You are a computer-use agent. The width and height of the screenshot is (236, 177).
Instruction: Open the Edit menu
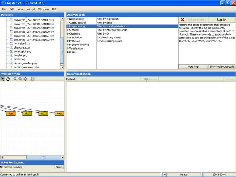(12, 9)
